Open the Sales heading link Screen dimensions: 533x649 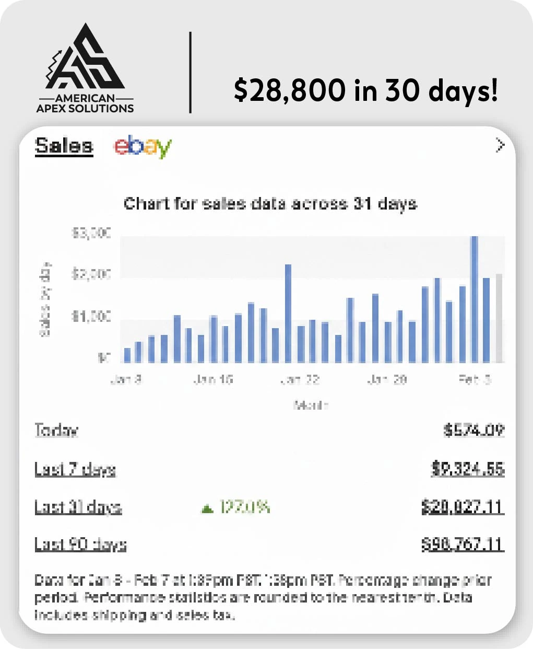coord(64,146)
